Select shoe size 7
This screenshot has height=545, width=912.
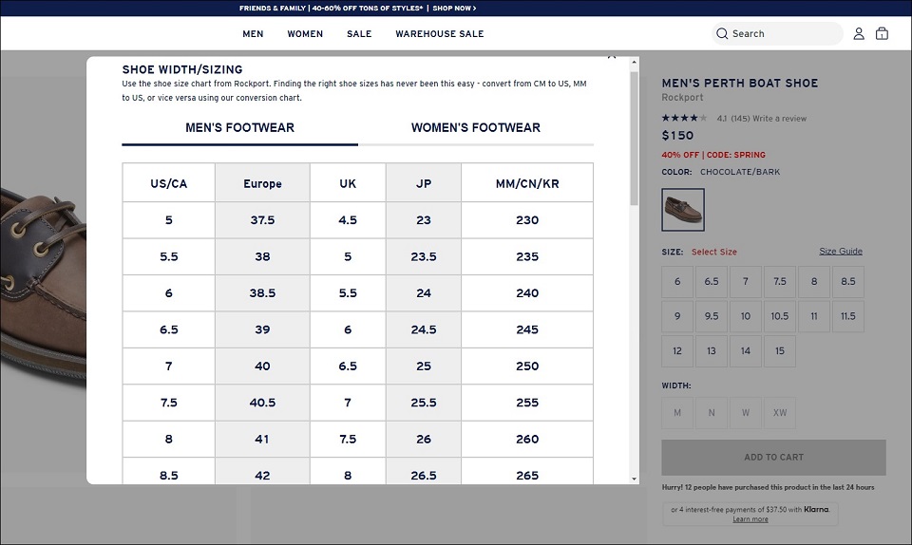(x=746, y=282)
